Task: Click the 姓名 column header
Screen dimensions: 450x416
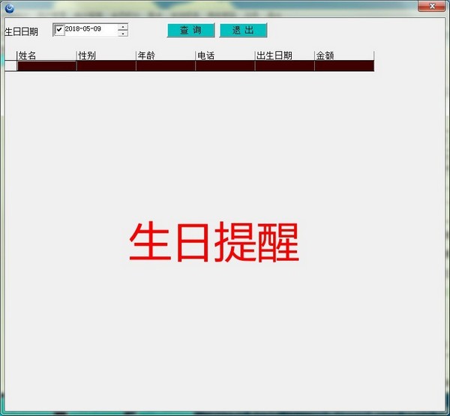Action: 46,55
